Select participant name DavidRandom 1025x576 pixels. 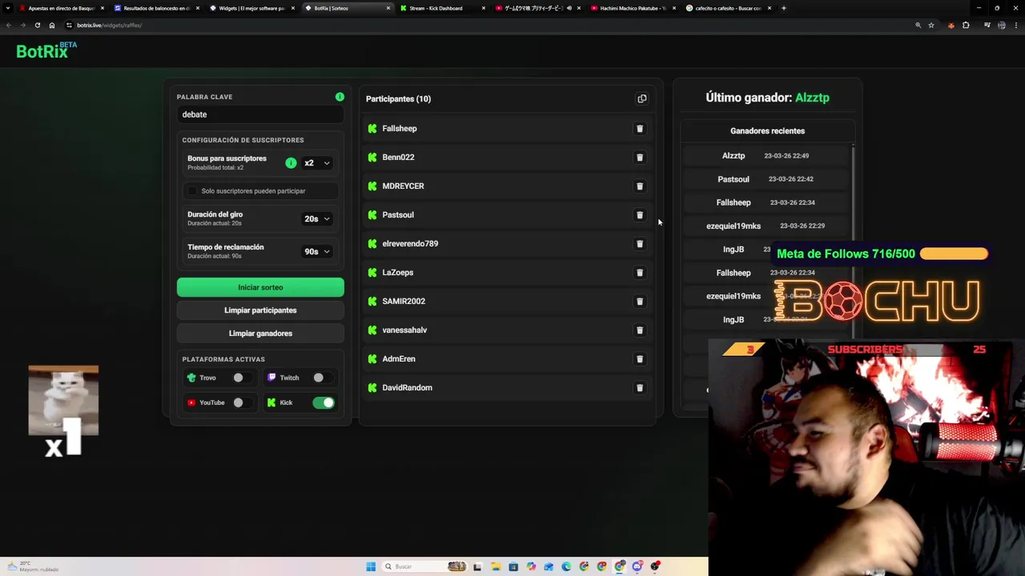coord(407,388)
